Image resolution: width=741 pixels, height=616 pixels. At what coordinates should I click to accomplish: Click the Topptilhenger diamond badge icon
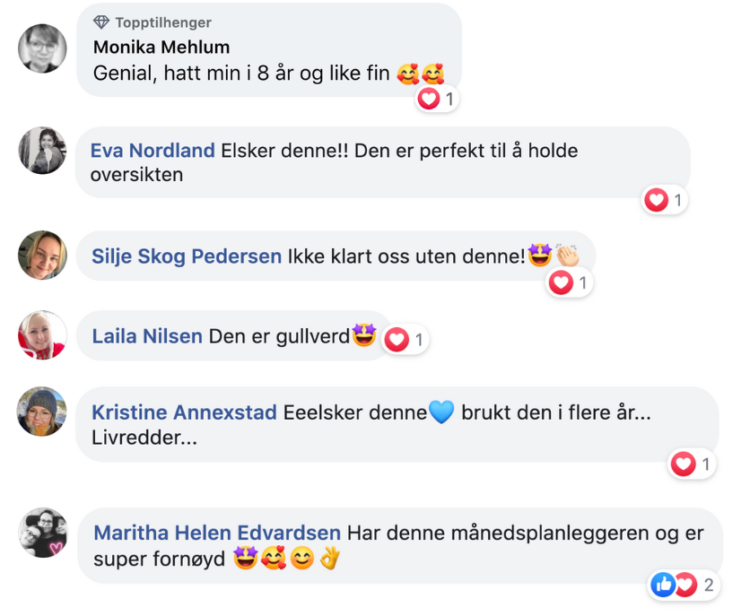[101, 22]
